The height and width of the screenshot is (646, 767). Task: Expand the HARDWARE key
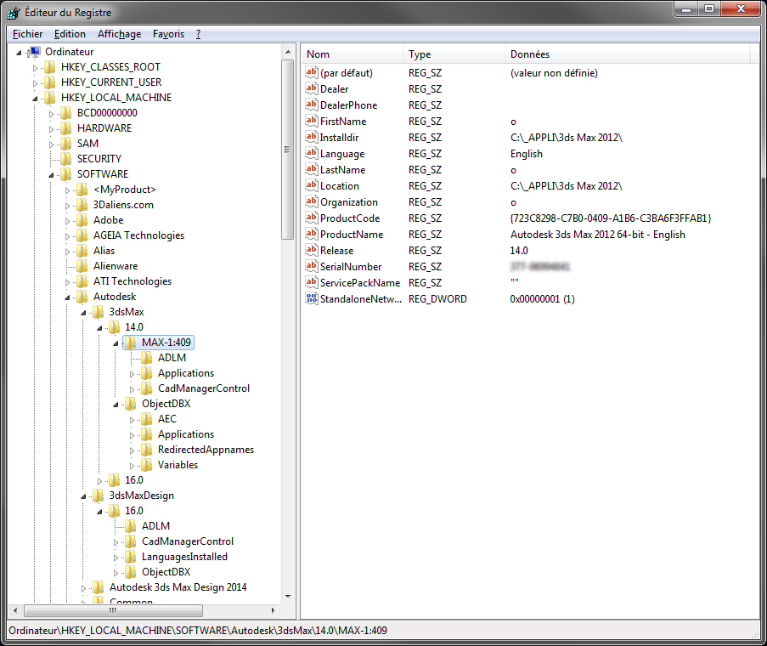point(51,129)
